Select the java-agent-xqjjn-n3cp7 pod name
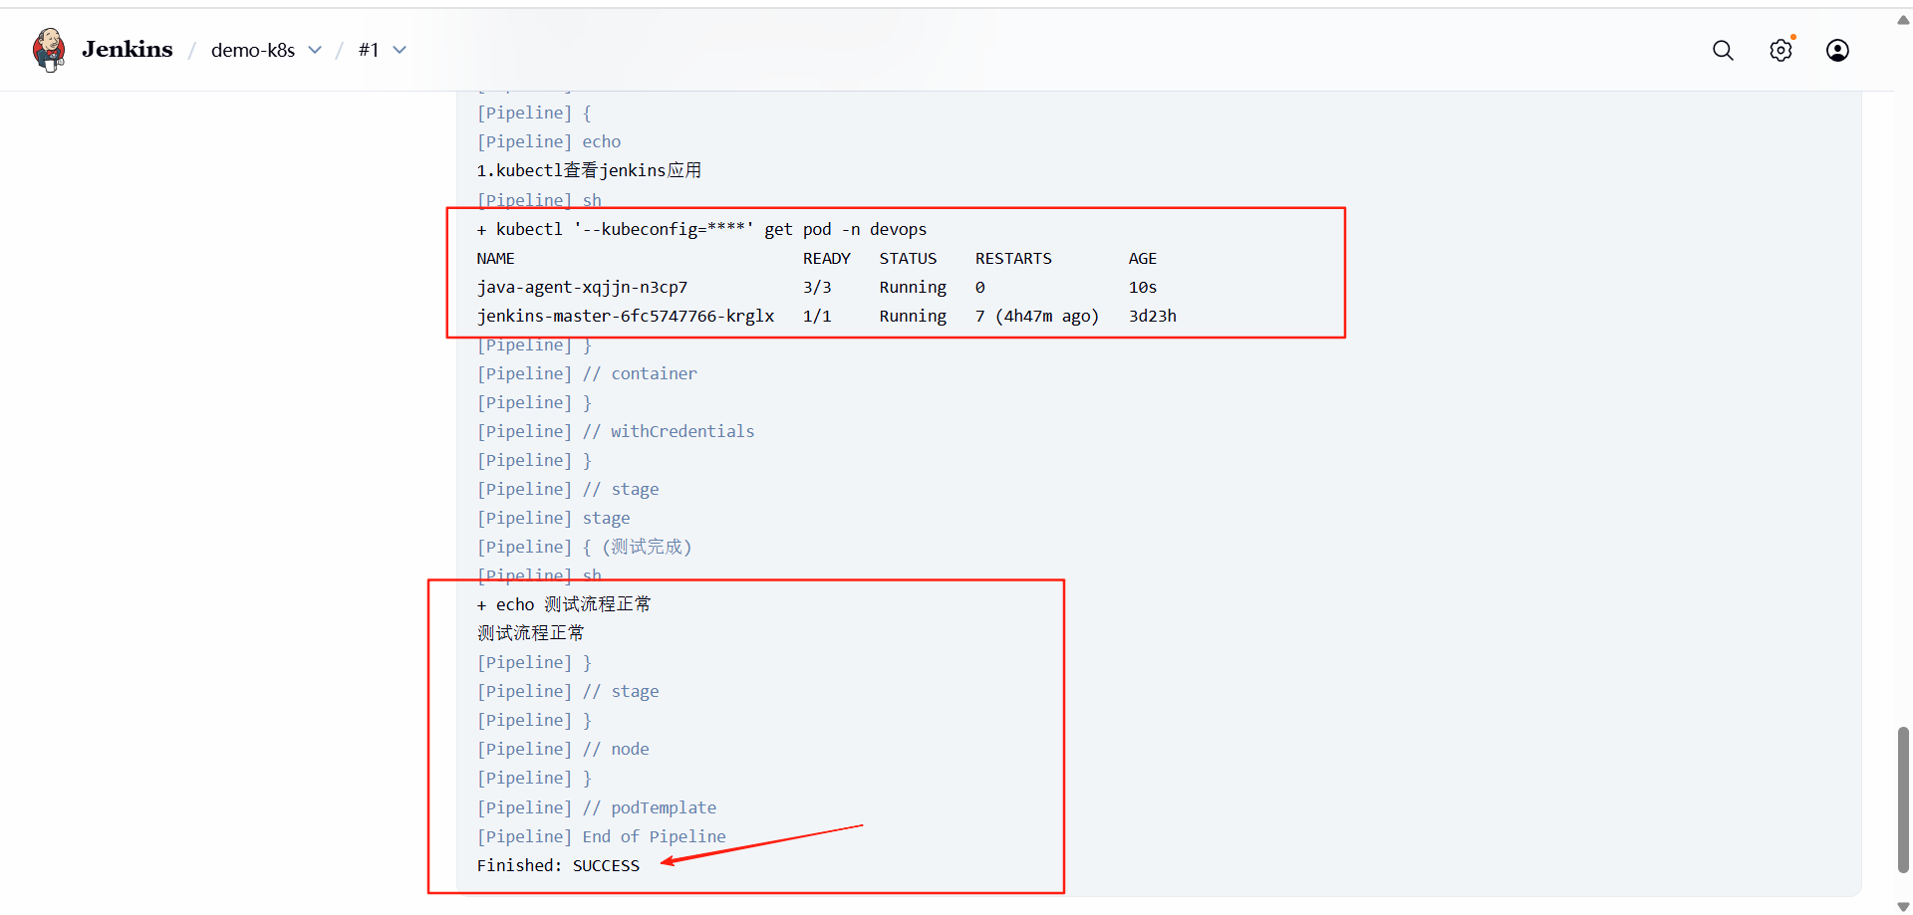1913x915 pixels. (582, 287)
